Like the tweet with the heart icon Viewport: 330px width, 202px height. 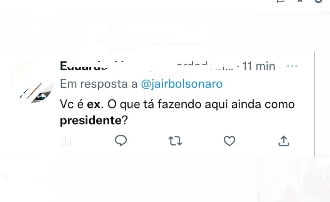pos(229,141)
